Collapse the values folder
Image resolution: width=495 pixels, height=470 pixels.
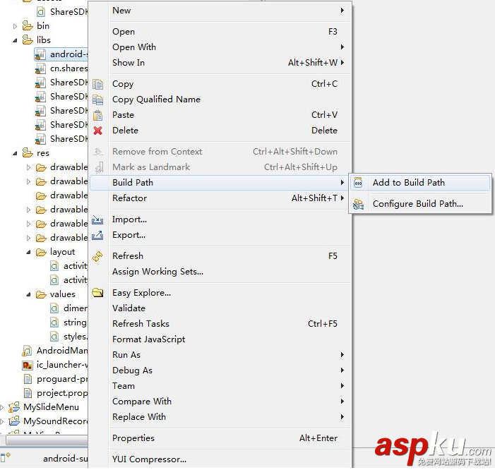[28, 294]
